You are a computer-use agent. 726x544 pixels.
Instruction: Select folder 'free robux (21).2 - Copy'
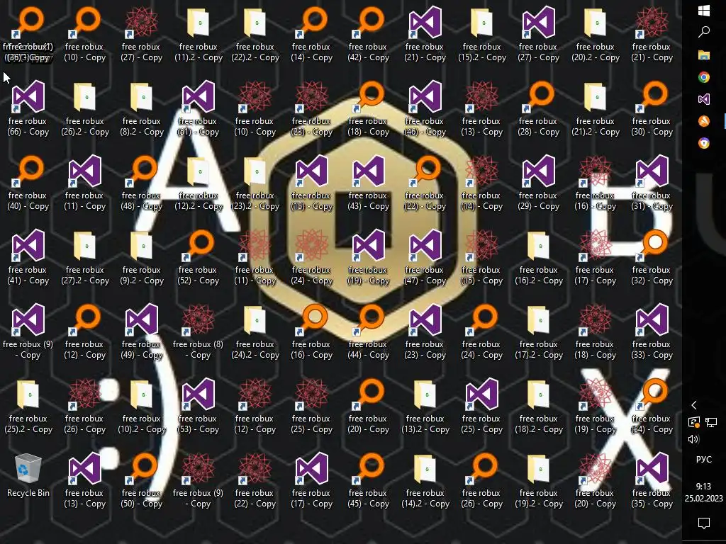(596, 108)
